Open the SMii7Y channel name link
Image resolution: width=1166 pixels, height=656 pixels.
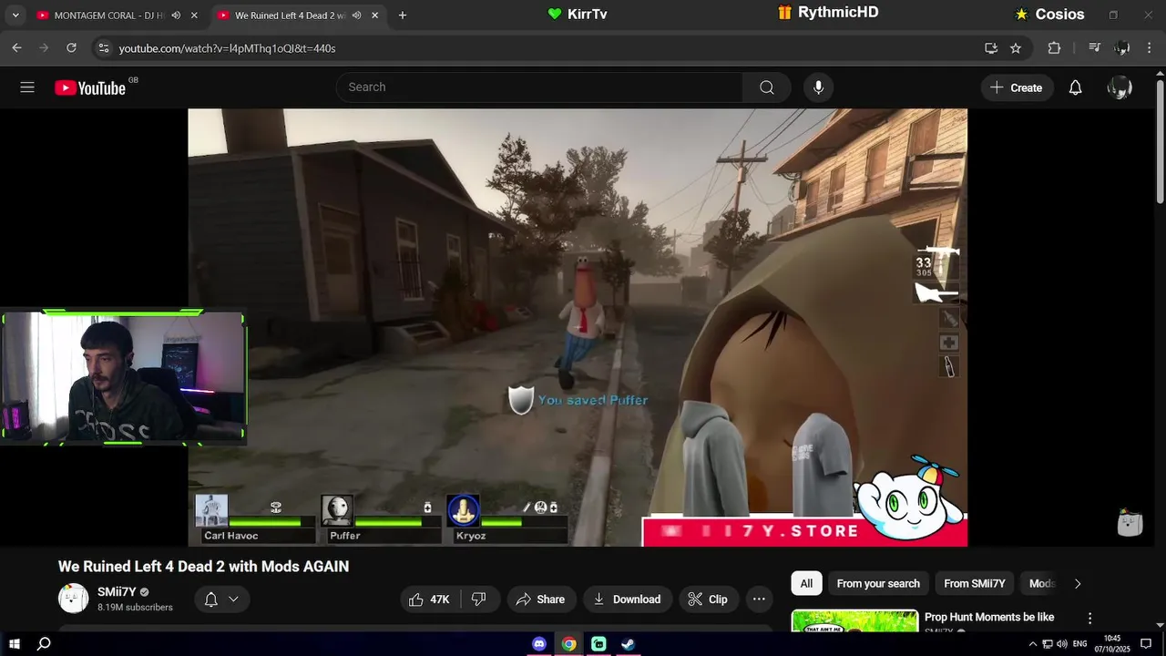point(117,592)
